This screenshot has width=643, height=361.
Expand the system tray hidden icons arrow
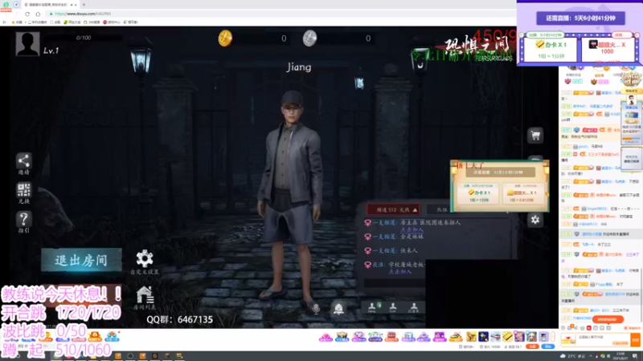[x=591, y=356]
